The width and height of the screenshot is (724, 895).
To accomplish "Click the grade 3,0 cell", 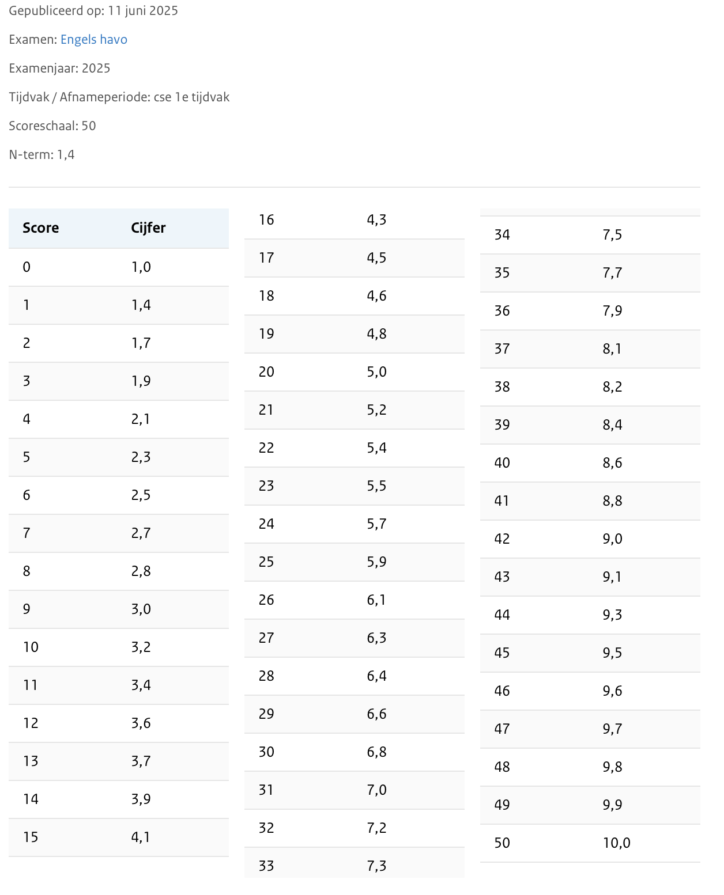I will (141, 609).
